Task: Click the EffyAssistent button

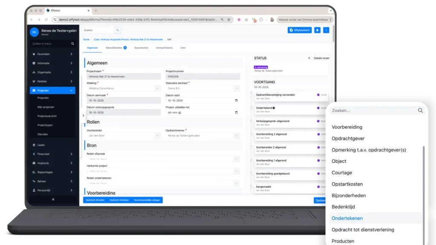Action: (x=299, y=30)
